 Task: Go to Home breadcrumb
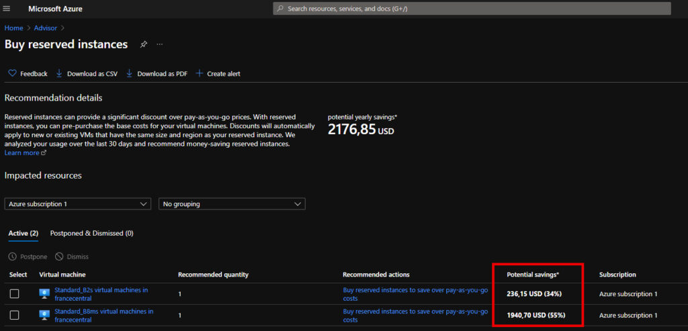tap(13, 28)
